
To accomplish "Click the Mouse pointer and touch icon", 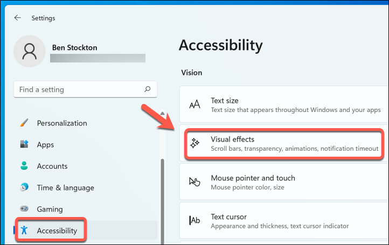I will [195, 182].
